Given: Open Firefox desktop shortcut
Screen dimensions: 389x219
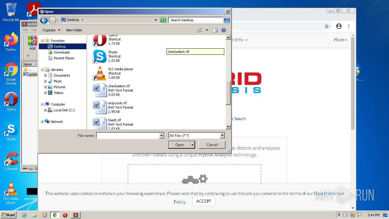Looking at the screenshot, I should [11, 42].
